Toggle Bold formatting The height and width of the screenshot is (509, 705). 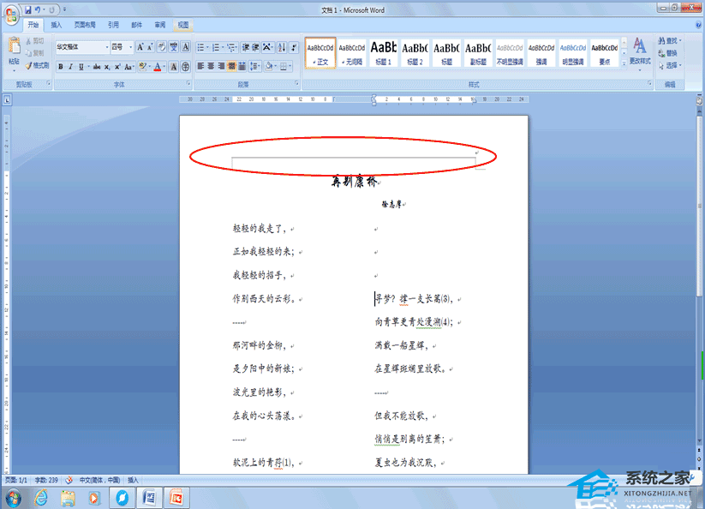coord(61,67)
